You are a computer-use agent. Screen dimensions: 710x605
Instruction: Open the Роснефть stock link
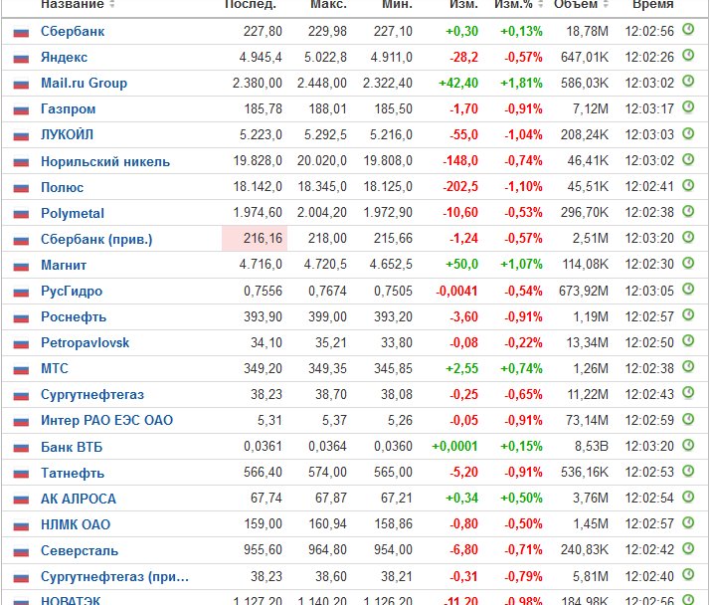coord(74,316)
